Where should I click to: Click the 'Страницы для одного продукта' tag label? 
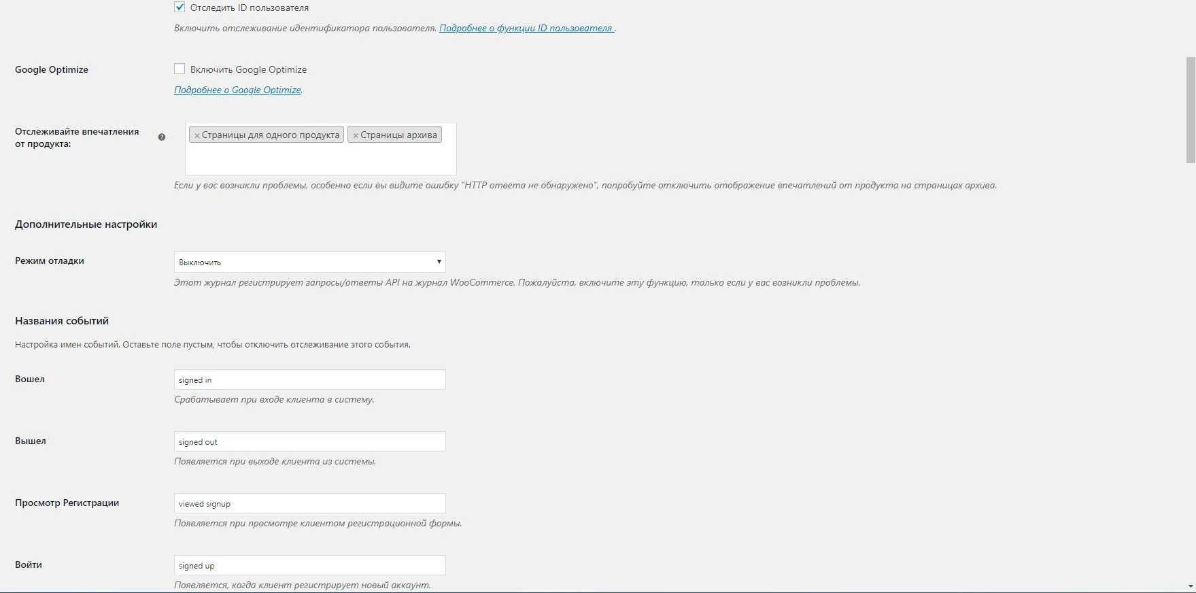point(271,135)
